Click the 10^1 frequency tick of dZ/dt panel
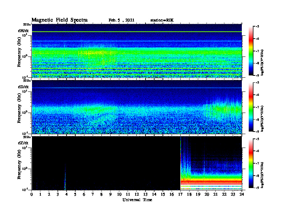This screenshot has height=223, width=288. [24, 148]
